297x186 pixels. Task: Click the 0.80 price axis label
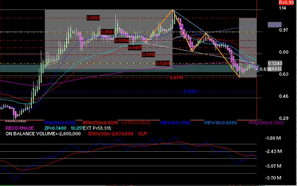click(x=284, y=52)
